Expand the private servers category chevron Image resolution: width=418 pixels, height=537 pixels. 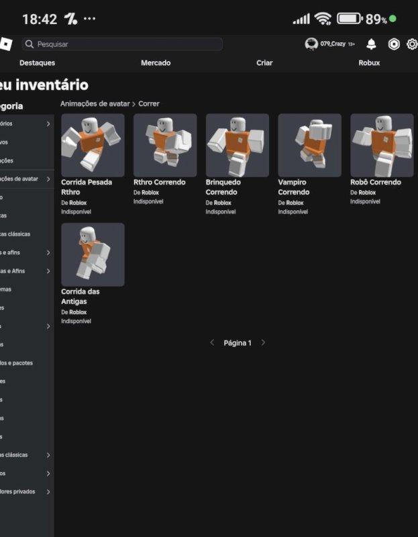pos(48,491)
